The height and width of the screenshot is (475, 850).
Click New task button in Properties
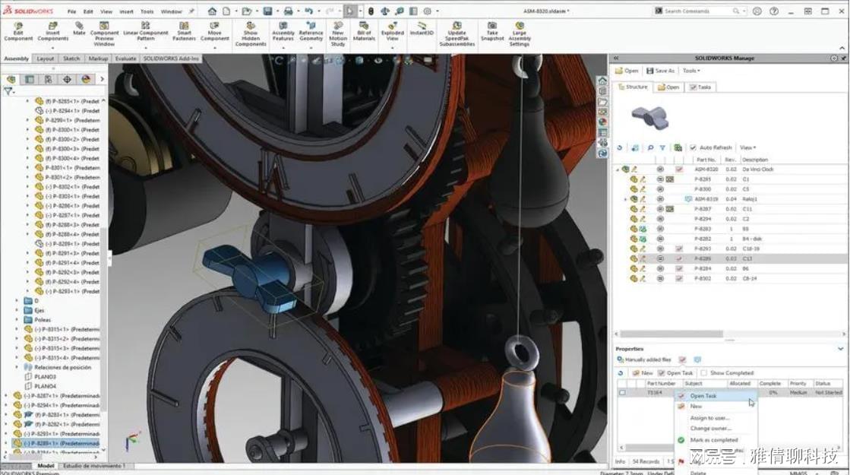[643, 373]
